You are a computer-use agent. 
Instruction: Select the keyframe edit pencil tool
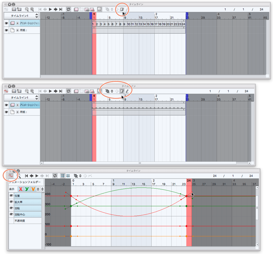tap(127, 9)
